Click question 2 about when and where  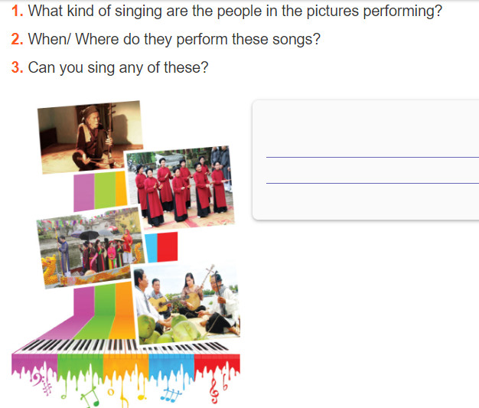point(165,40)
